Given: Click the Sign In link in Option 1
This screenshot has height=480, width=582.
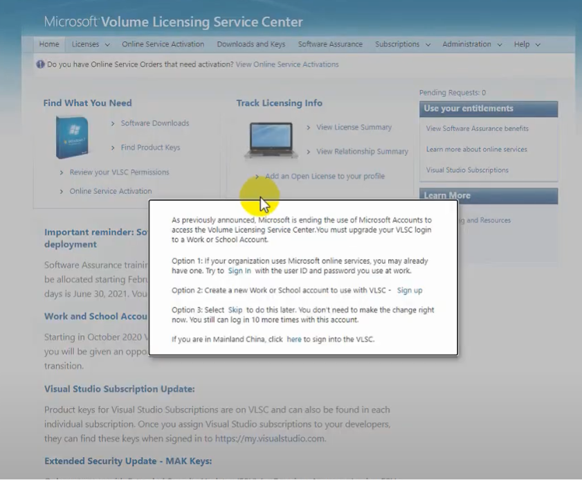Looking at the screenshot, I should click(239, 271).
